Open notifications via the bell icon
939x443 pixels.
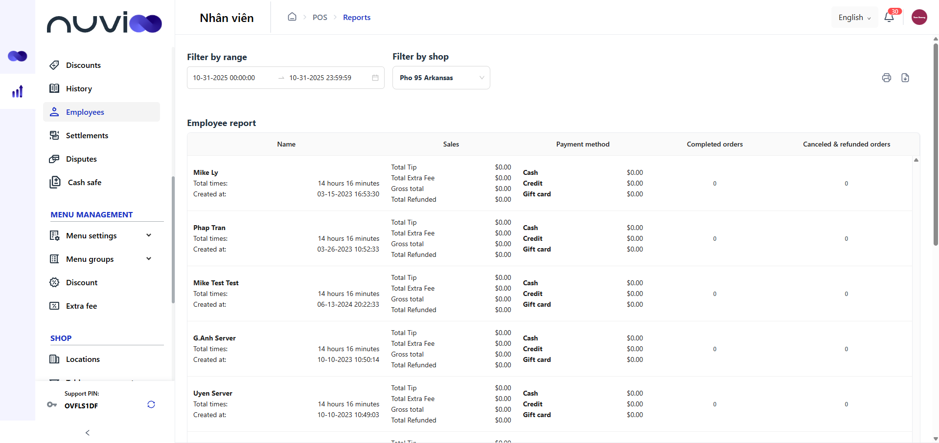coord(890,17)
